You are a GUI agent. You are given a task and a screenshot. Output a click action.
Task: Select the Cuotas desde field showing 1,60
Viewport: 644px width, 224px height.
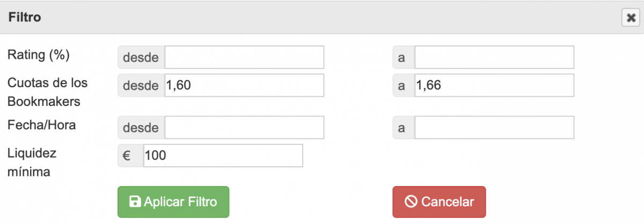[244, 85]
